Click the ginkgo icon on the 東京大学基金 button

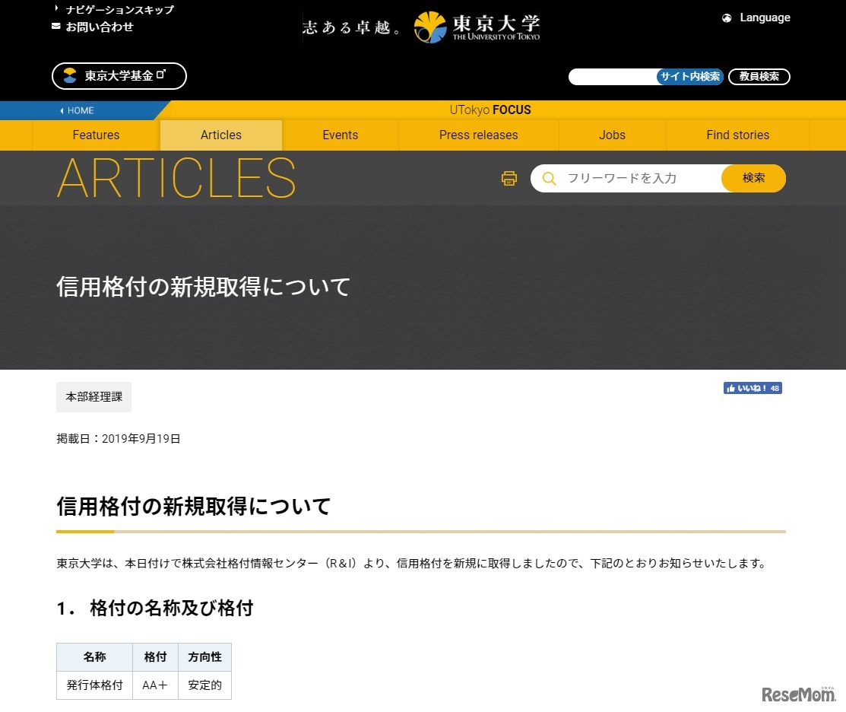point(68,76)
